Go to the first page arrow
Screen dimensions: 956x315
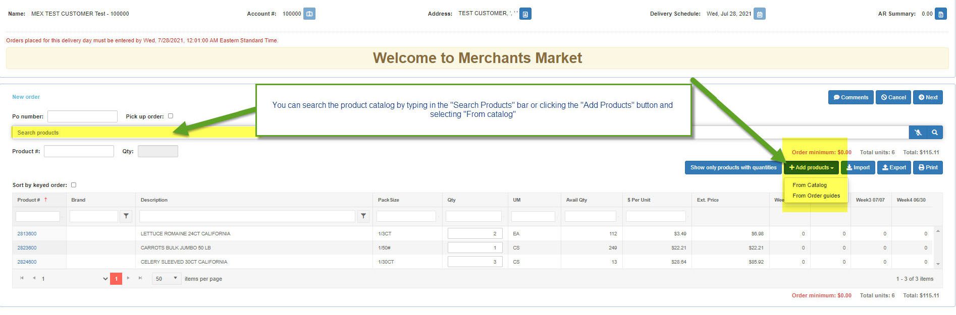(x=22, y=278)
